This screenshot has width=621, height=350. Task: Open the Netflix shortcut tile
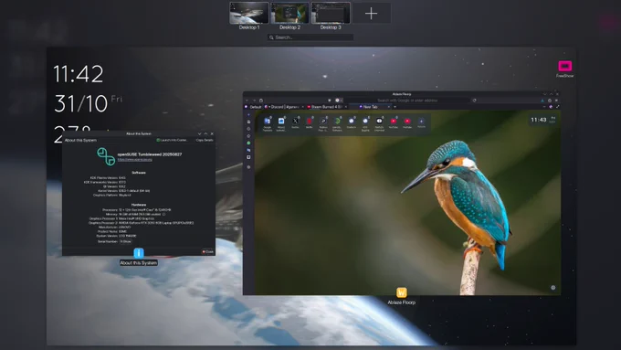point(309,122)
